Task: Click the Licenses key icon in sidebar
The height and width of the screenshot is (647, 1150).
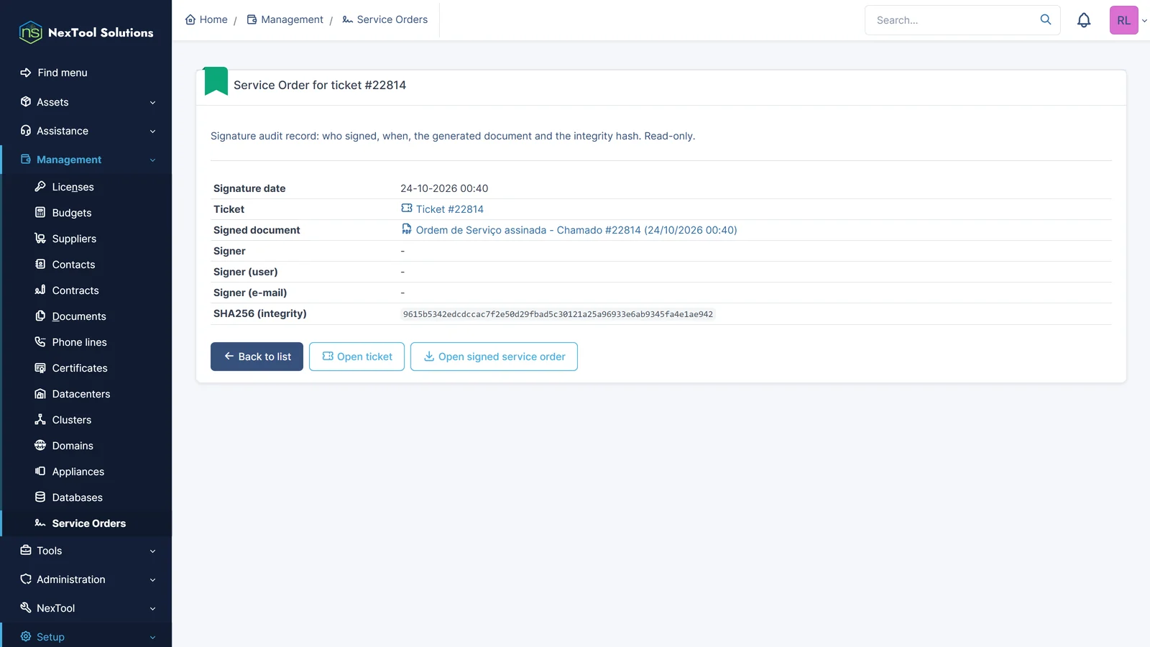Action: pos(40,187)
